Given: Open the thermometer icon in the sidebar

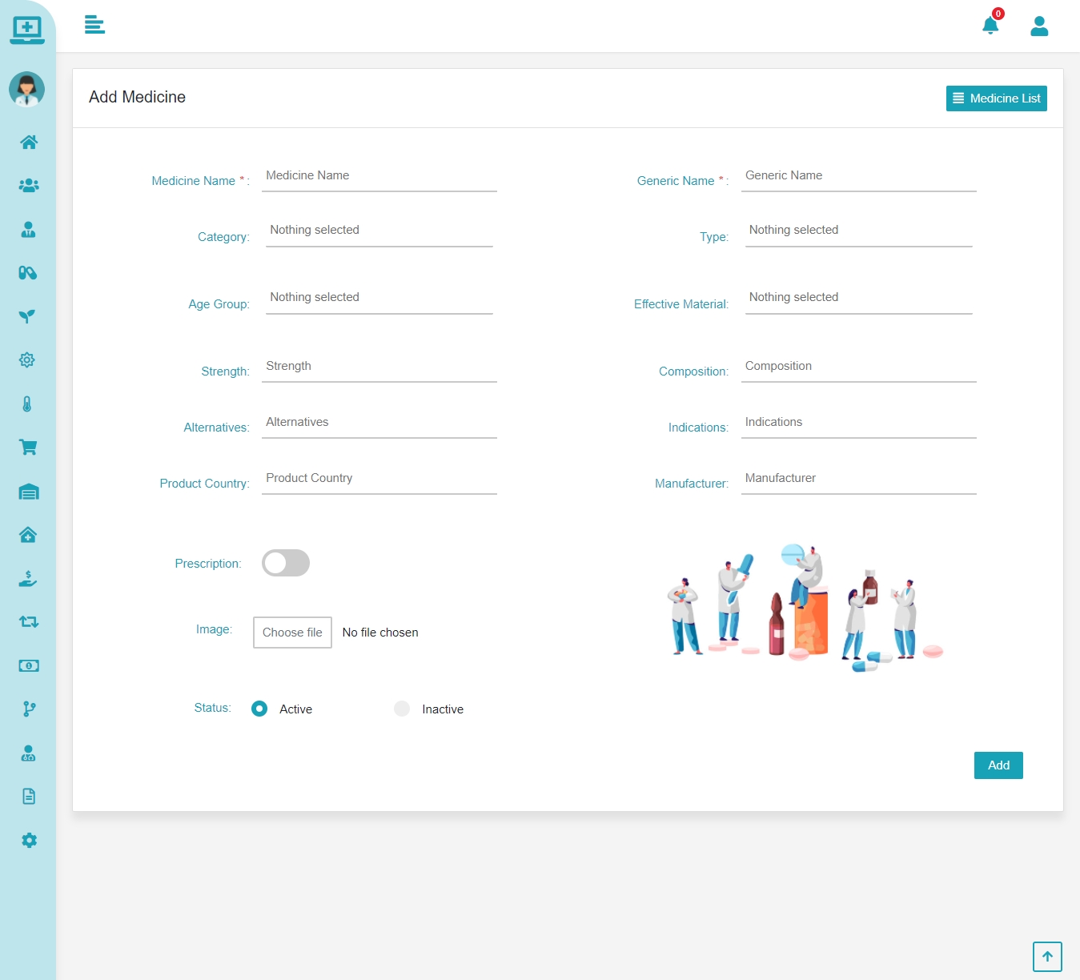Looking at the screenshot, I should pyautogui.click(x=28, y=404).
